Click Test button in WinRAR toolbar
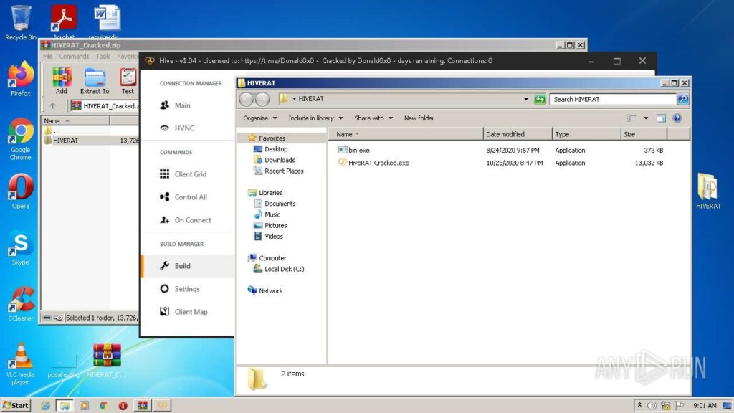734x413 pixels. point(128,80)
